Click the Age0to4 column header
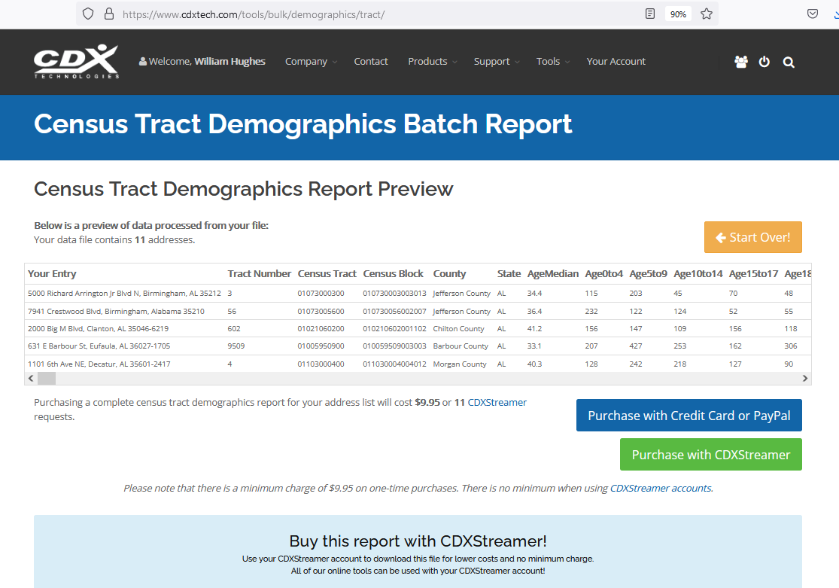The image size is (839, 588). coord(604,273)
